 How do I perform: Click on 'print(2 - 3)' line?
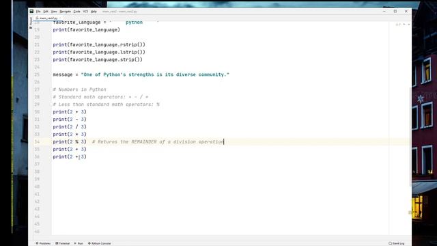point(70,120)
